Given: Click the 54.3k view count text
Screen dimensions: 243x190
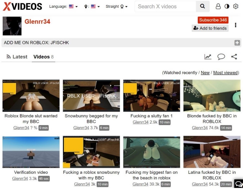Looking at the screenshot, I should point(214,184).
